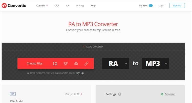Open My Files in the header

click(x=143, y=6)
